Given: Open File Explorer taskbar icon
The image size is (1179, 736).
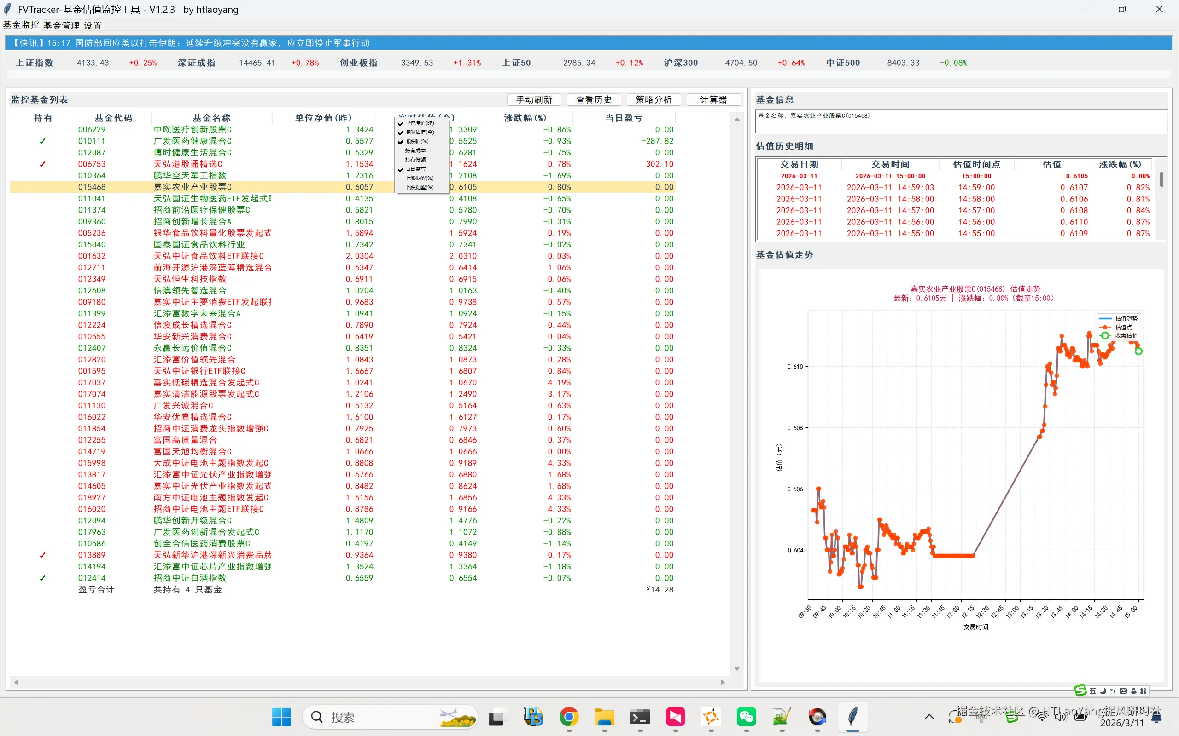Looking at the screenshot, I should click(x=604, y=717).
